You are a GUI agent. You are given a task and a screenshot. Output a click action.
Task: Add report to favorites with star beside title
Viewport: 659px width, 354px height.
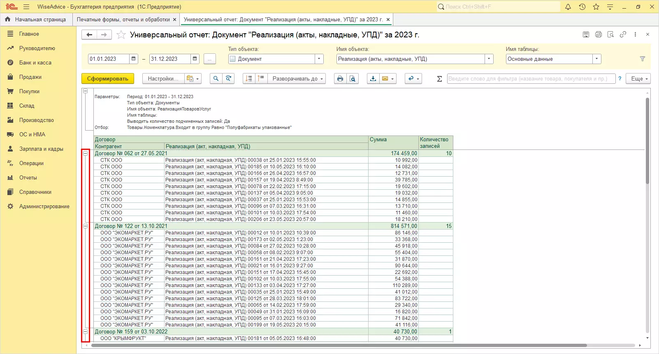[x=121, y=35]
